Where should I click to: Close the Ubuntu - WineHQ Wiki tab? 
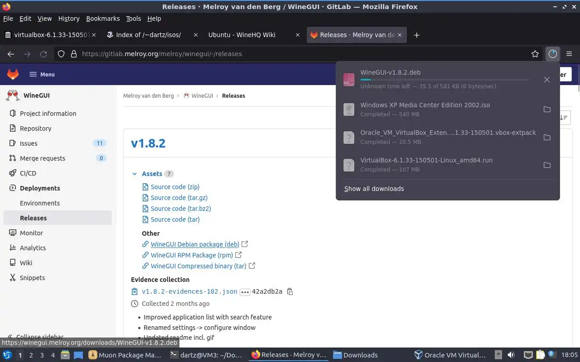[298, 35]
